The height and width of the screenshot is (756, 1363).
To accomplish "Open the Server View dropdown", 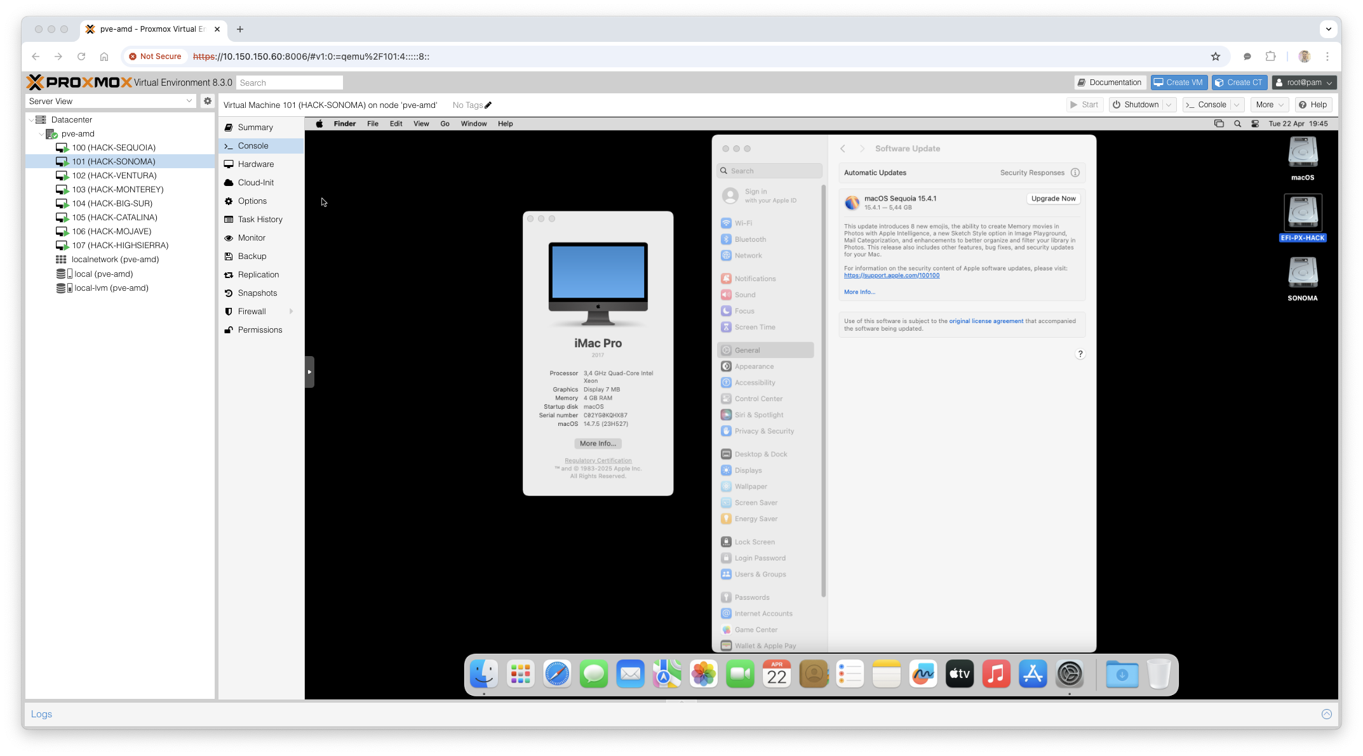I will tap(189, 101).
